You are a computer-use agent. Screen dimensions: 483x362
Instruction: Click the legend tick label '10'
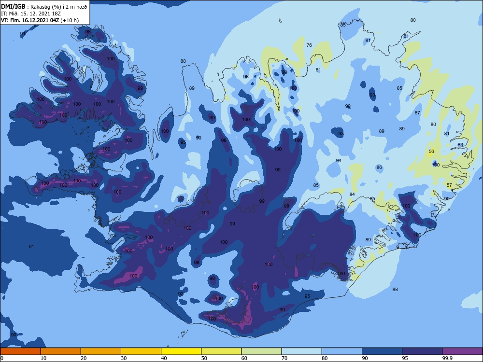point(43,358)
